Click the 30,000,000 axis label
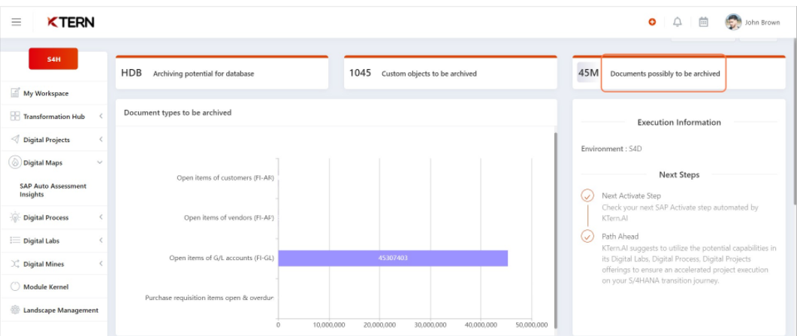Image resolution: width=797 pixels, height=336 pixels. point(430,324)
